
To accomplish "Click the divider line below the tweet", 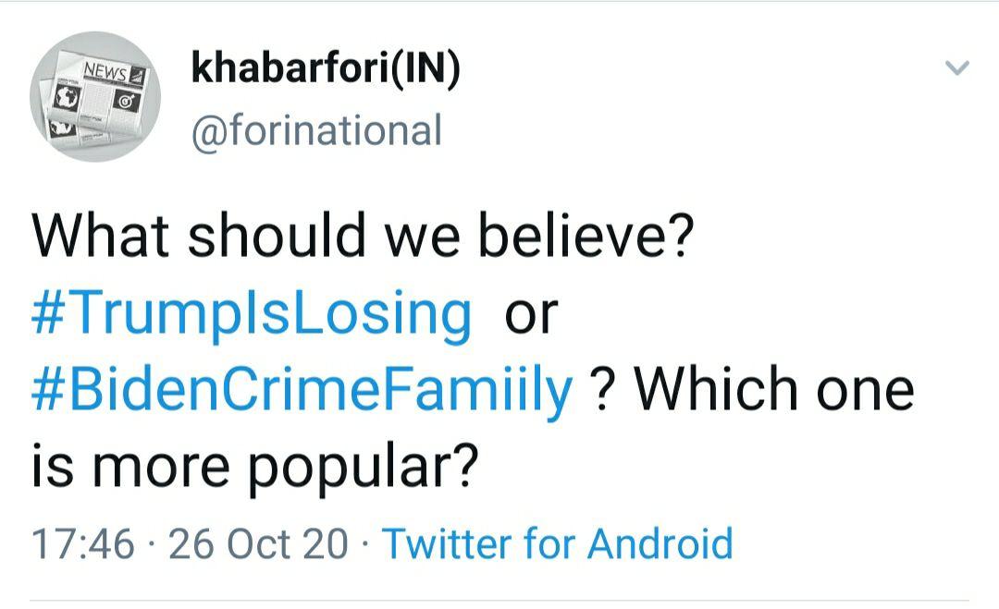I will (x=499, y=601).
